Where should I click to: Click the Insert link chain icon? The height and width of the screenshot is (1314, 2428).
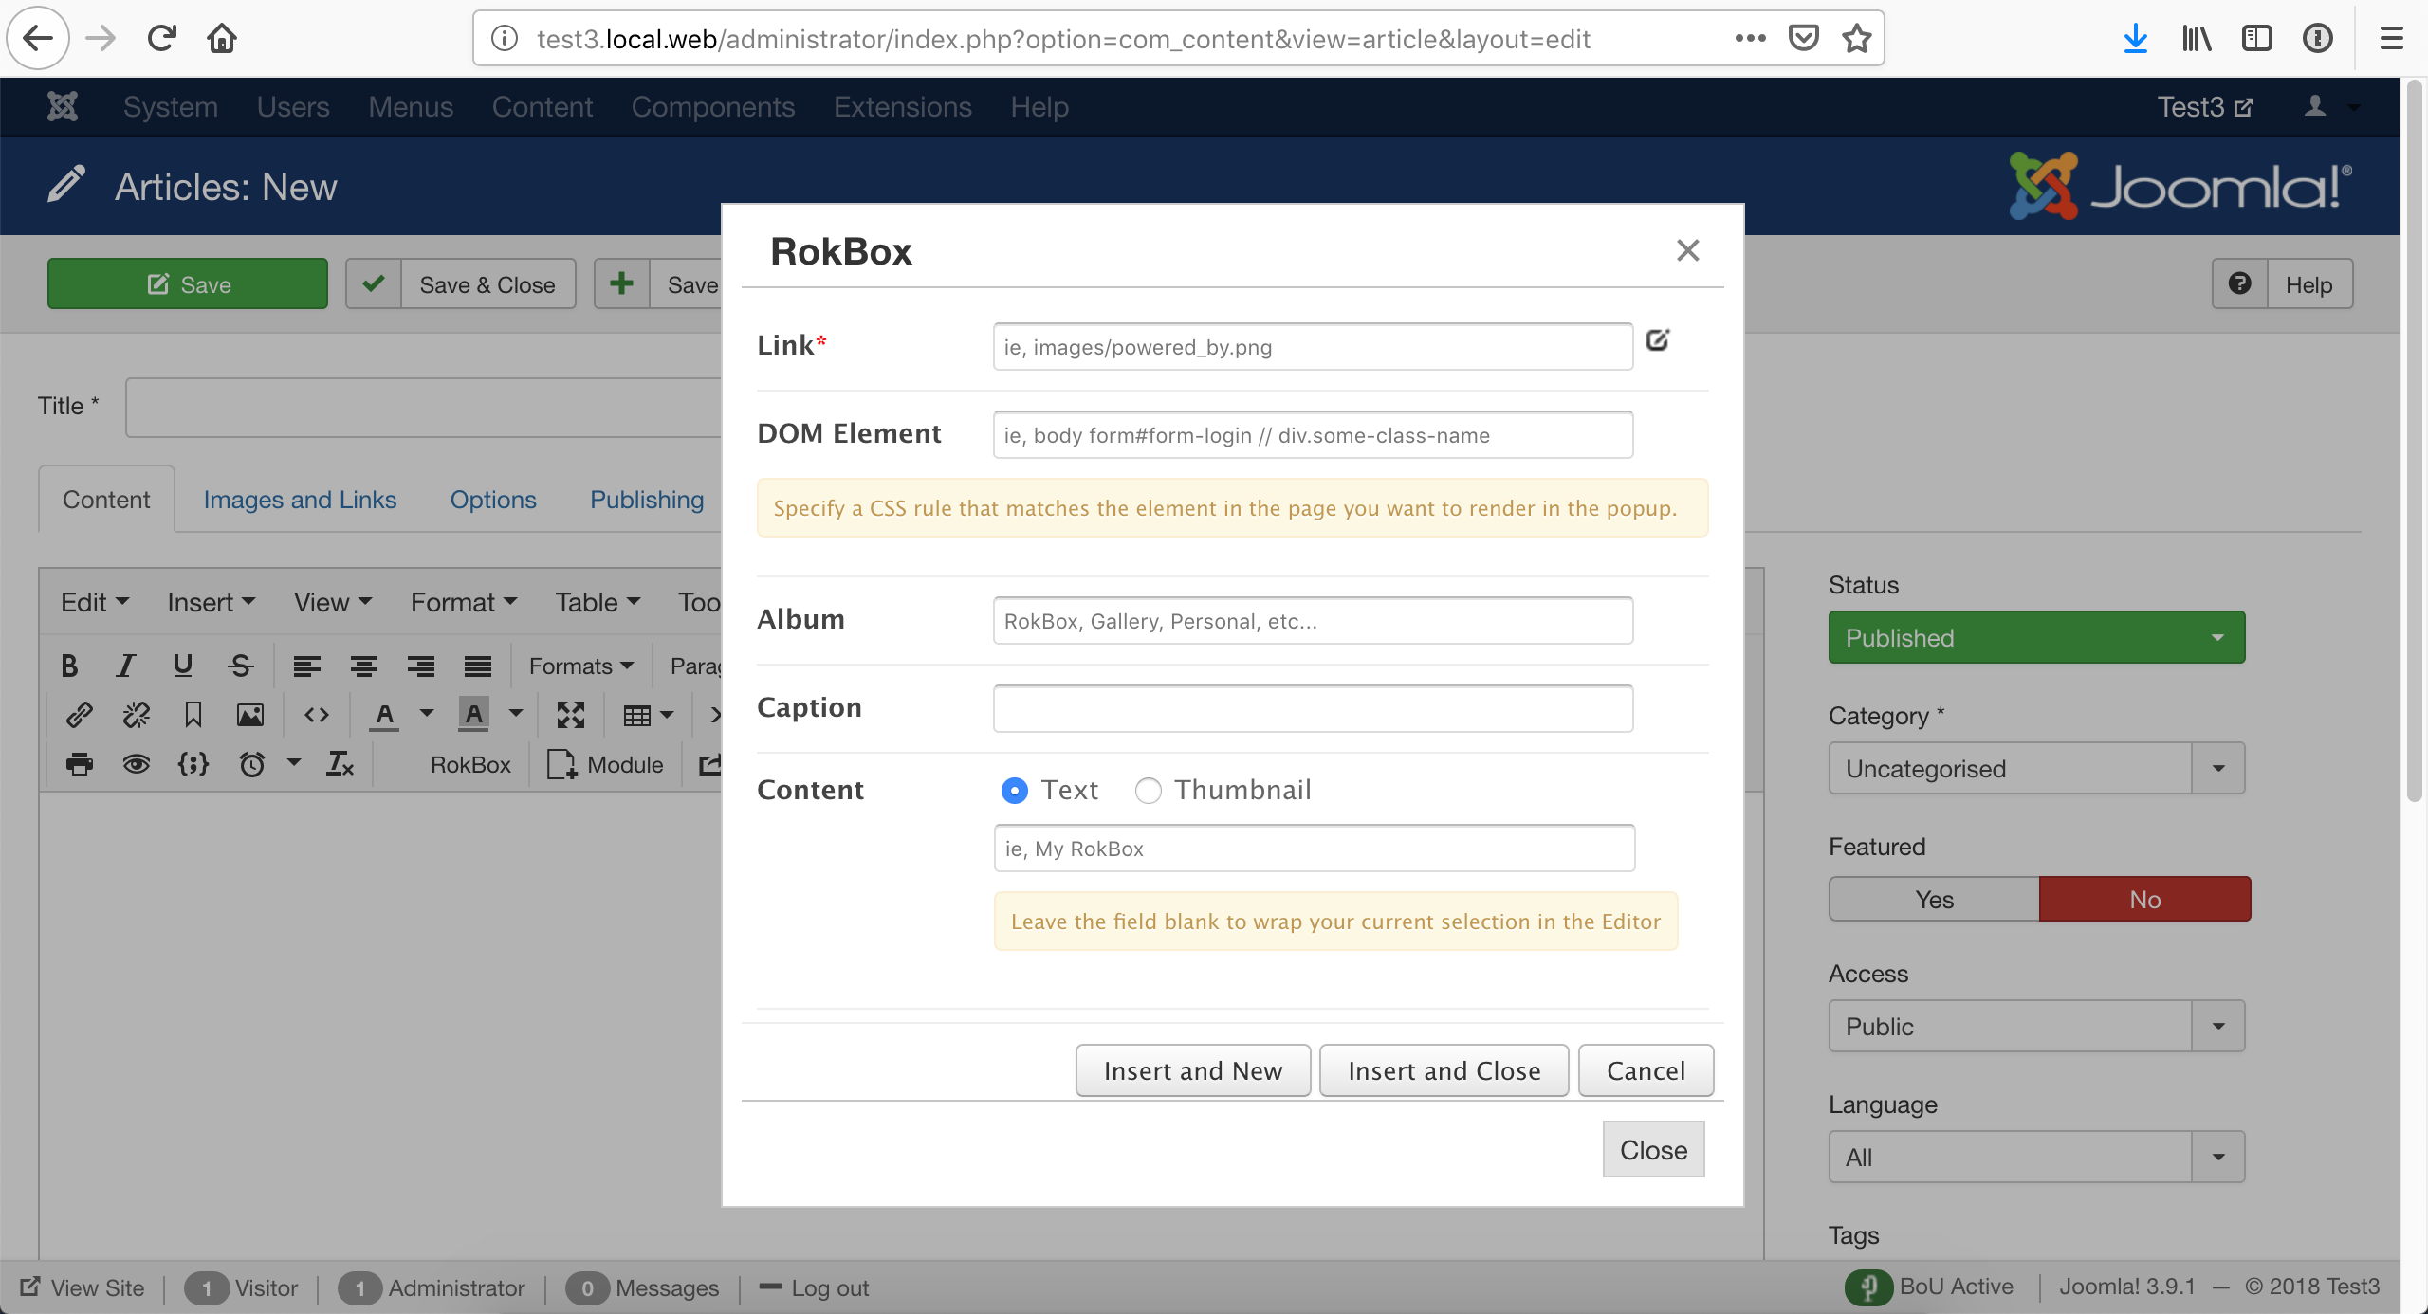pos(79,715)
